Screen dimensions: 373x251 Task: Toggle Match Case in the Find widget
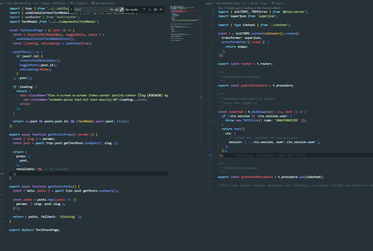112,9
